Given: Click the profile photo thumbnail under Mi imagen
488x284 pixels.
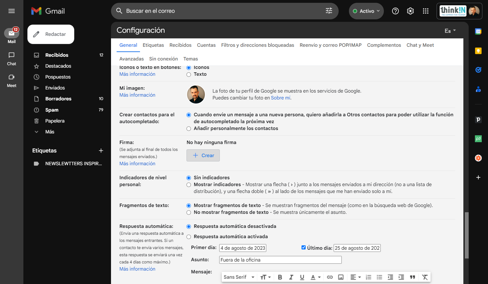Looking at the screenshot, I should [x=196, y=94].
